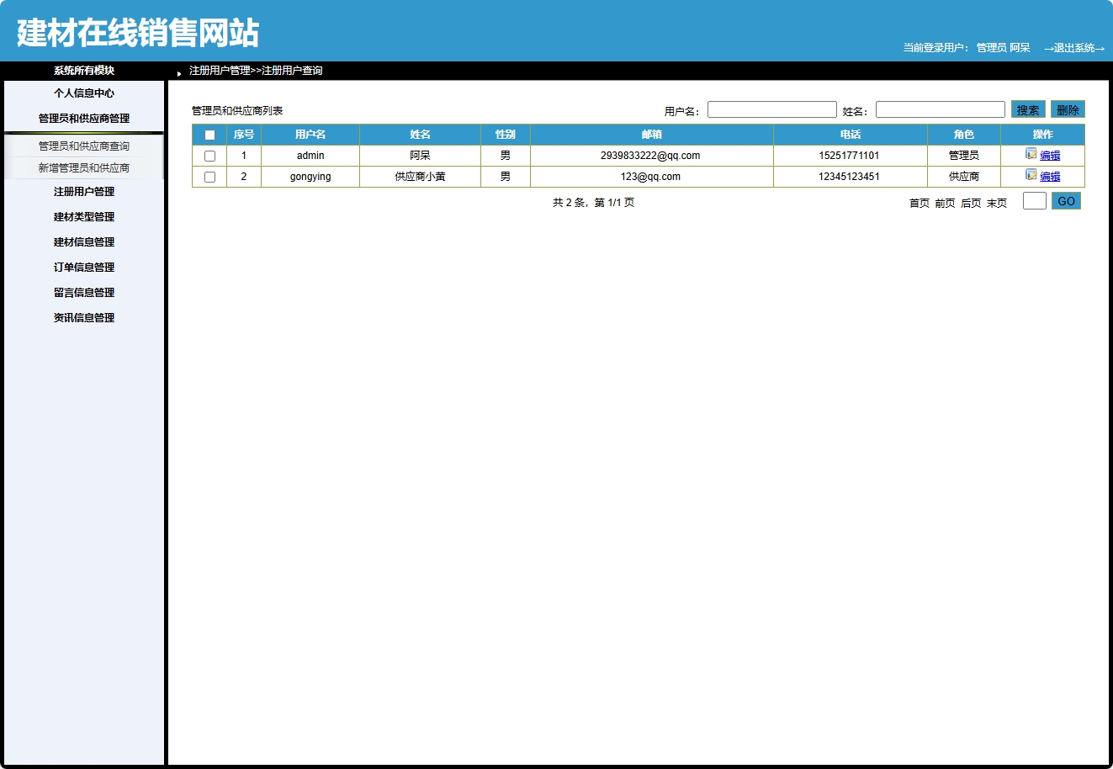Open 新增管理员和供应商 page
This screenshot has height=769, width=1113.
tap(82, 167)
